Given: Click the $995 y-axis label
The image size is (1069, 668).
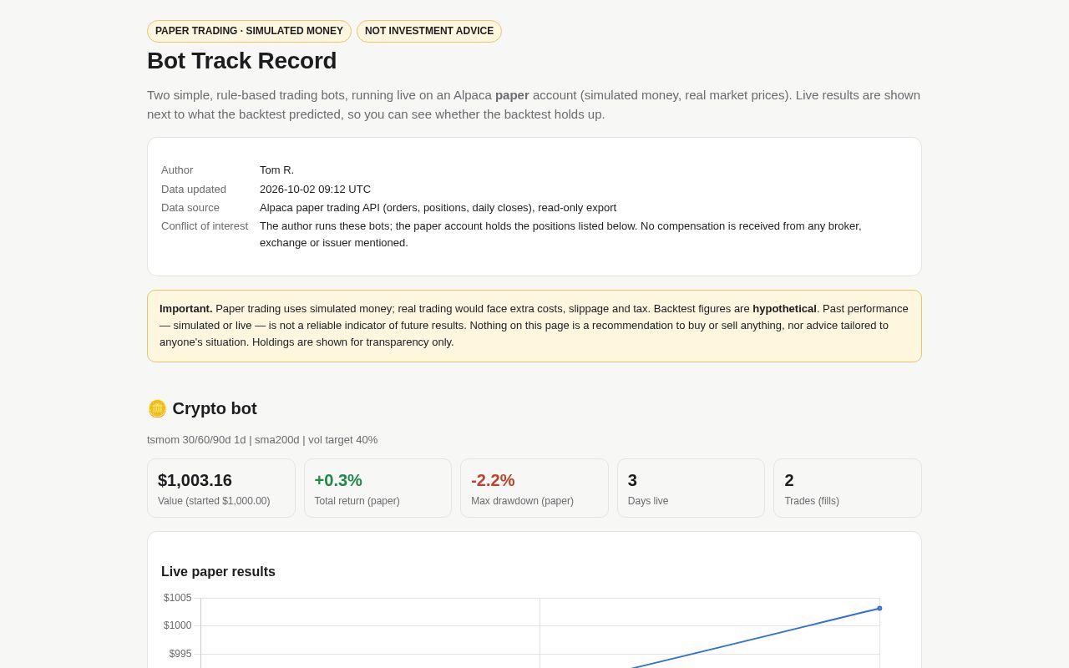Looking at the screenshot, I should pos(180,654).
